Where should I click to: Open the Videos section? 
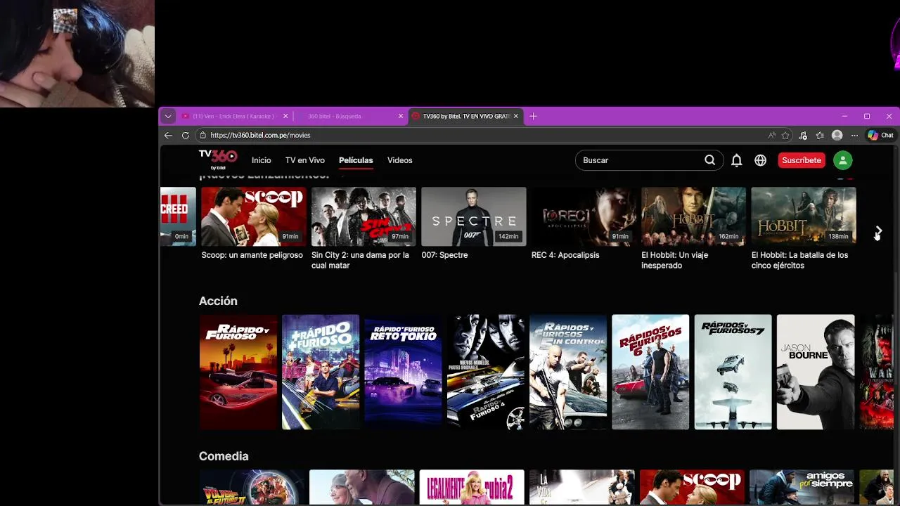pos(400,160)
